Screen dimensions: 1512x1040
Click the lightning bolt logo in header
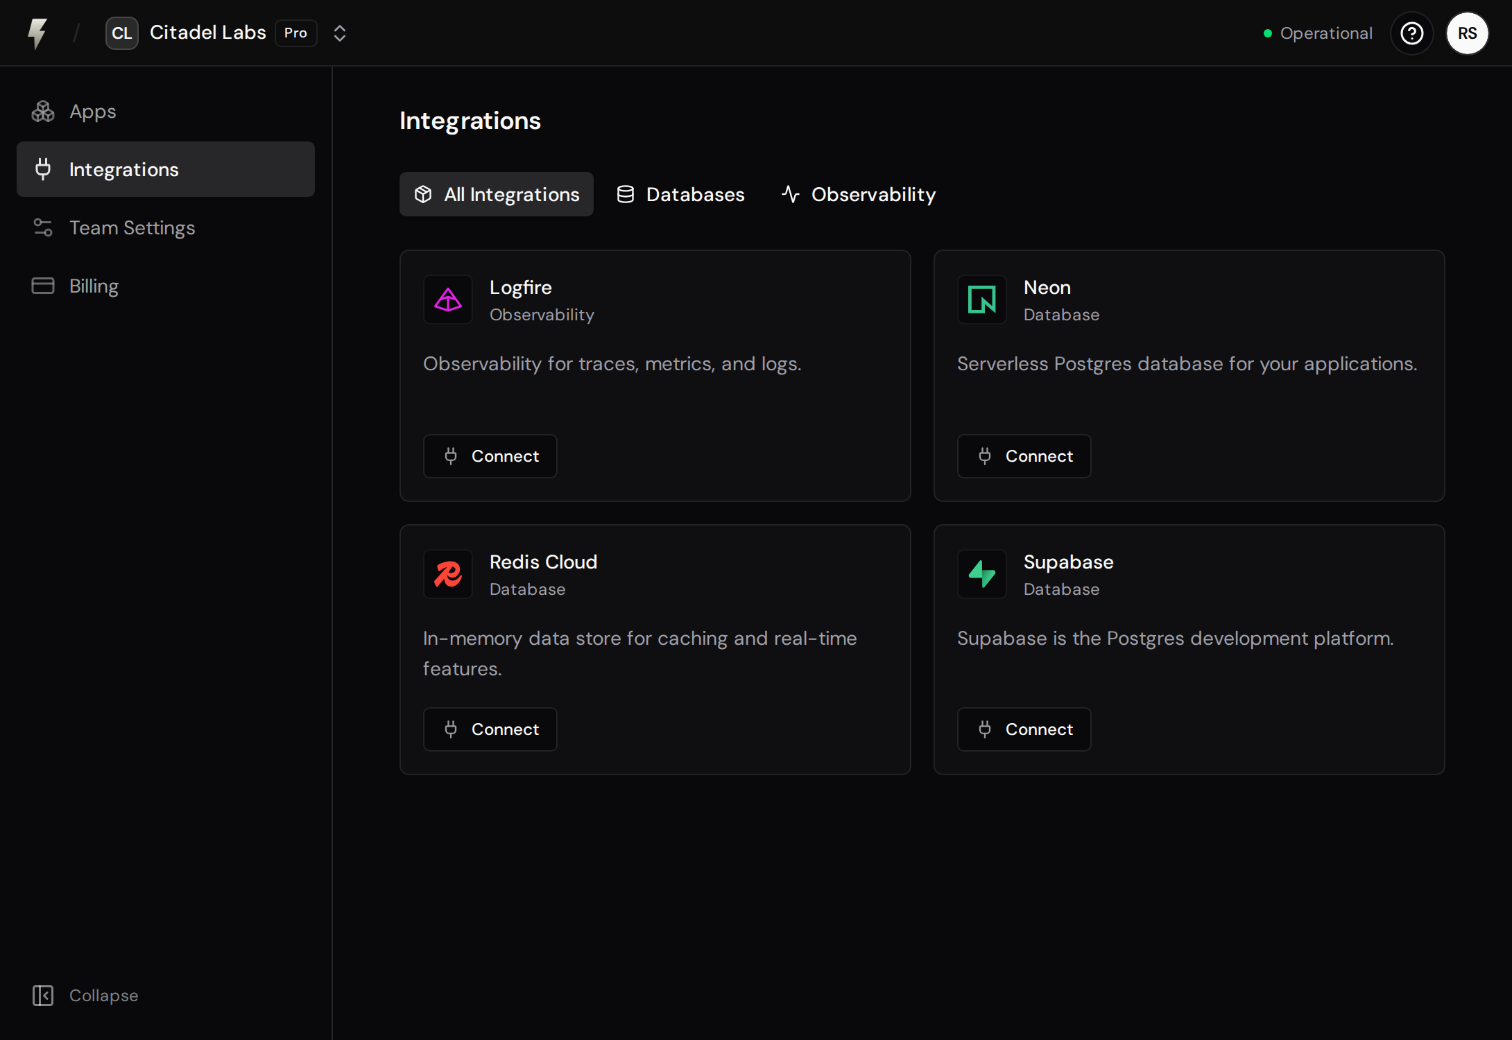click(x=37, y=33)
